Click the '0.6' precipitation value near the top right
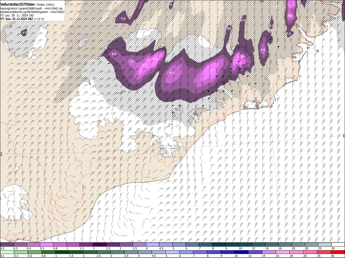Screen dimensions: 345x258 (x=290, y=16)
